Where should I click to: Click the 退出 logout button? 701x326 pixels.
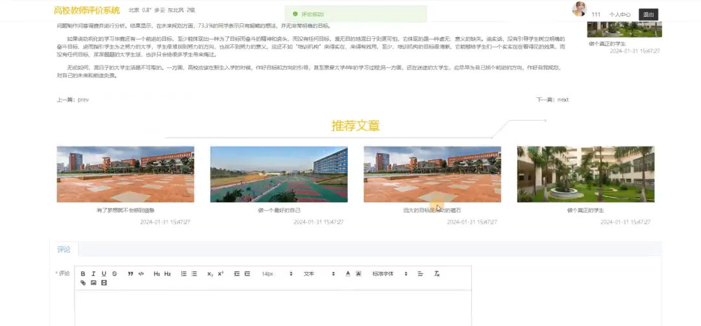(648, 15)
